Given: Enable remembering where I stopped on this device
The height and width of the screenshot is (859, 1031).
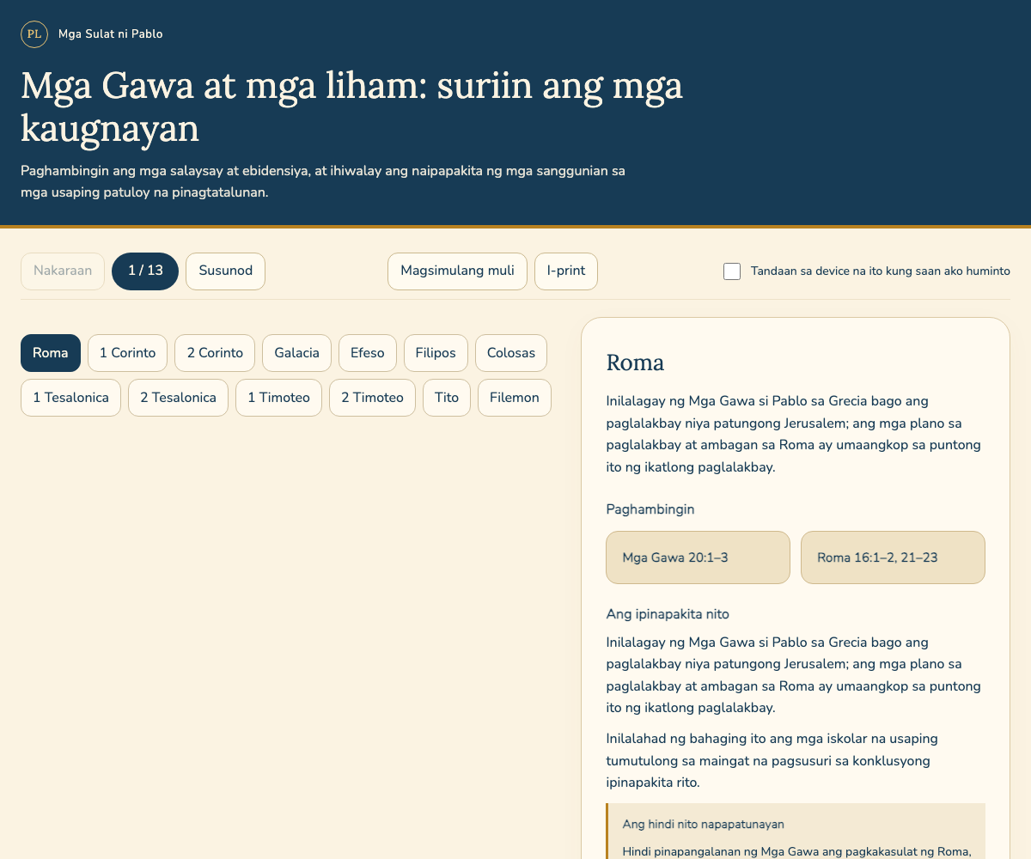Looking at the screenshot, I should (732, 271).
